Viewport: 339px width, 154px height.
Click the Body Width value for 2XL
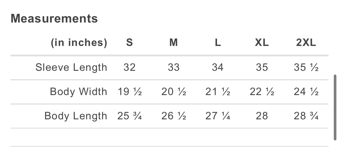[306, 92]
